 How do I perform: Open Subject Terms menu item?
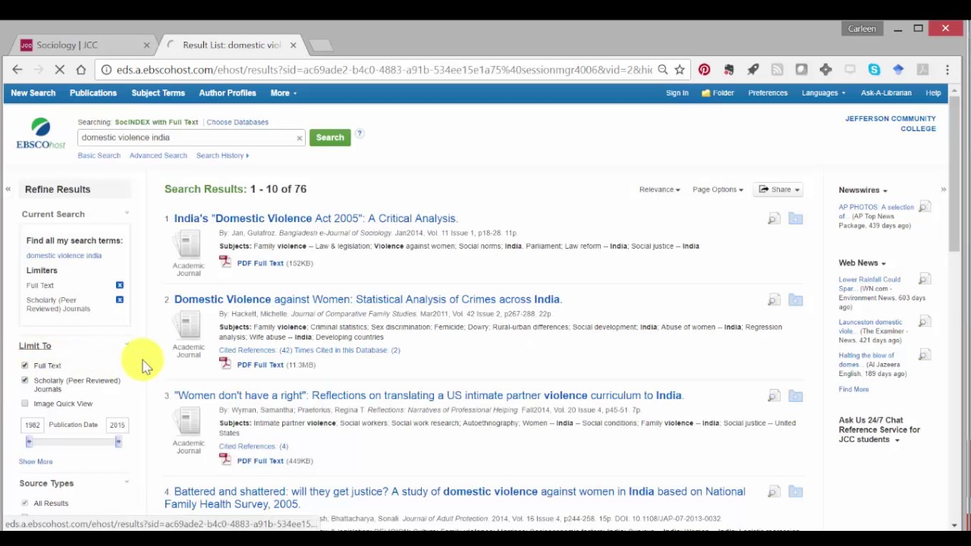pyautogui.click(x=158, y=93)
